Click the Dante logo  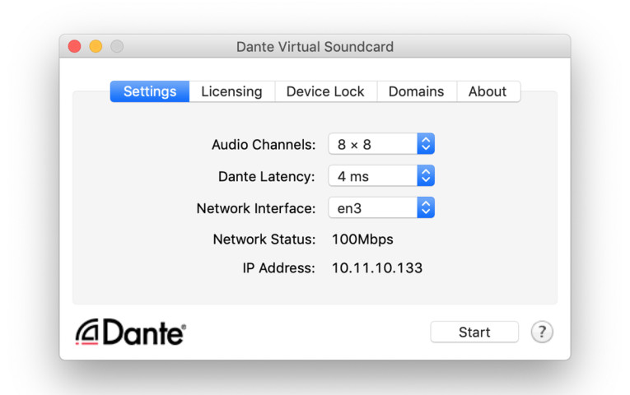(x=131, y=332)
